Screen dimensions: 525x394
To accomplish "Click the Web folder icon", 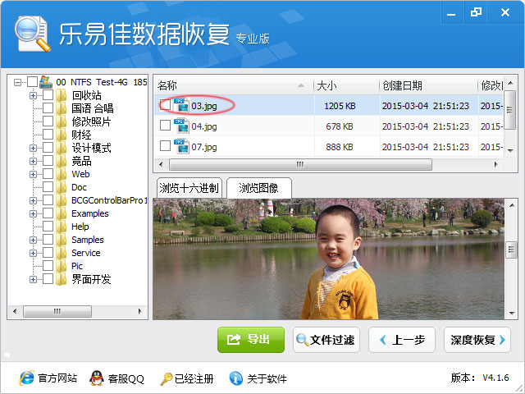I will (x=61, y=174).
